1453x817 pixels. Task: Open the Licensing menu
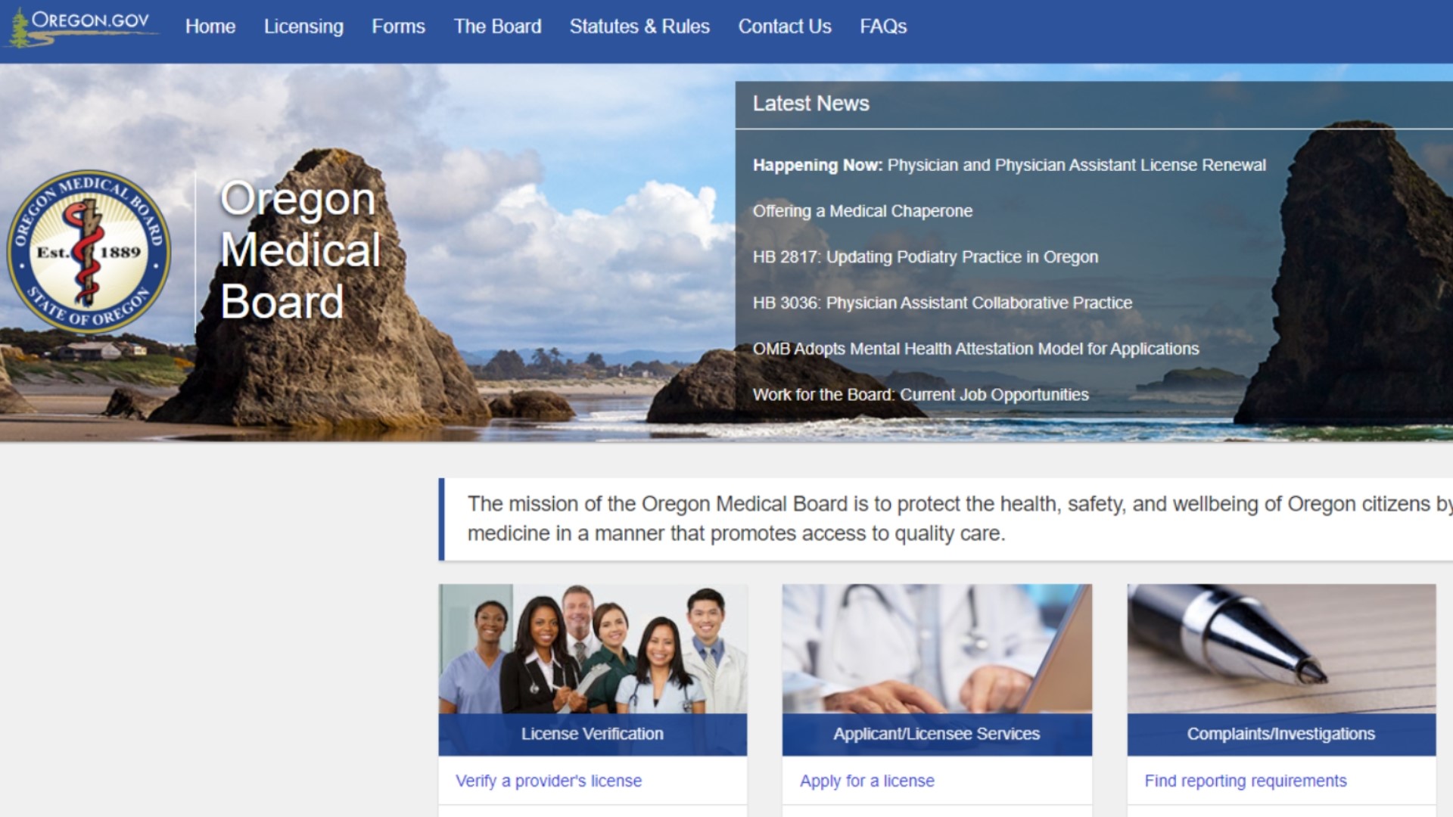(x=303, y=26)
